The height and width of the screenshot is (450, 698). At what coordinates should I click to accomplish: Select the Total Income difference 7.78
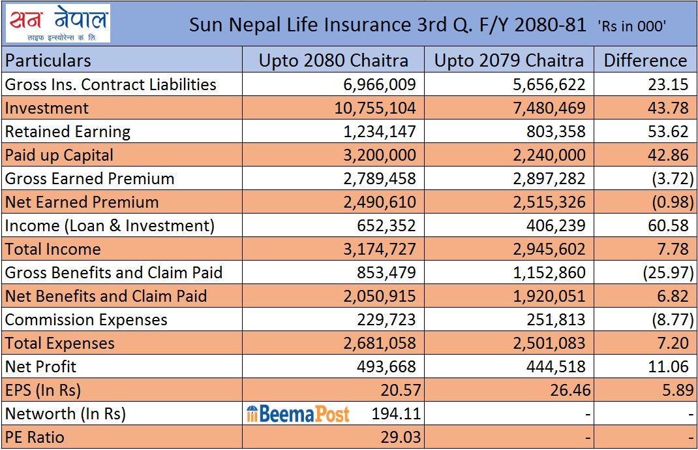pos(669,249)
